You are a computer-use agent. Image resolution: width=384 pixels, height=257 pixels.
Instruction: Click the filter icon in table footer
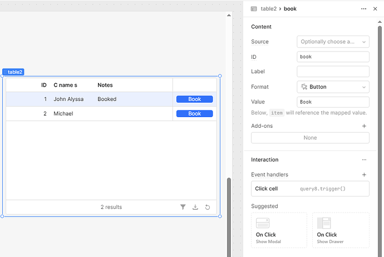point(183,207)
